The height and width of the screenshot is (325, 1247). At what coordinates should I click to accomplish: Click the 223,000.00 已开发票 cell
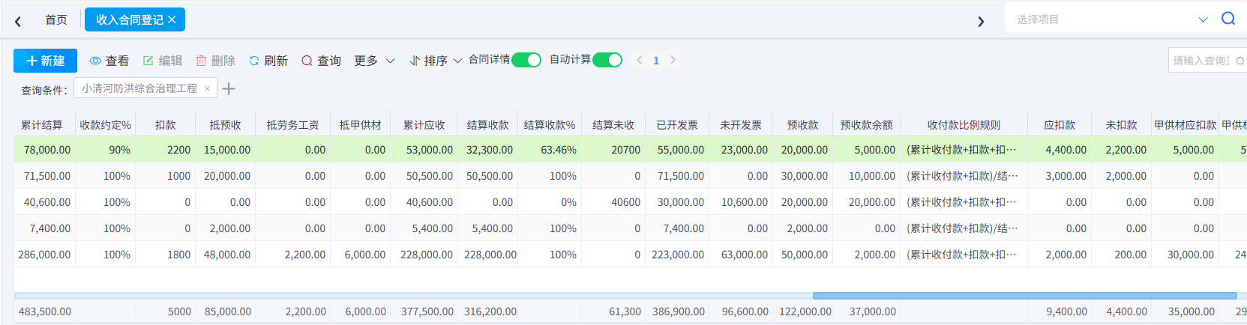678,255
